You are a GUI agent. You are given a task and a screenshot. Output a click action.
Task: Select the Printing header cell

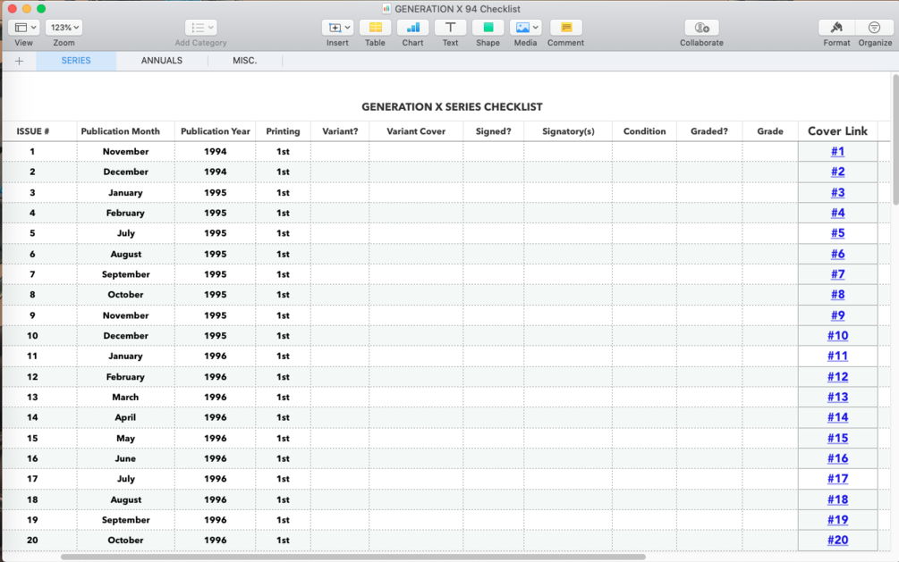point(283,131)
